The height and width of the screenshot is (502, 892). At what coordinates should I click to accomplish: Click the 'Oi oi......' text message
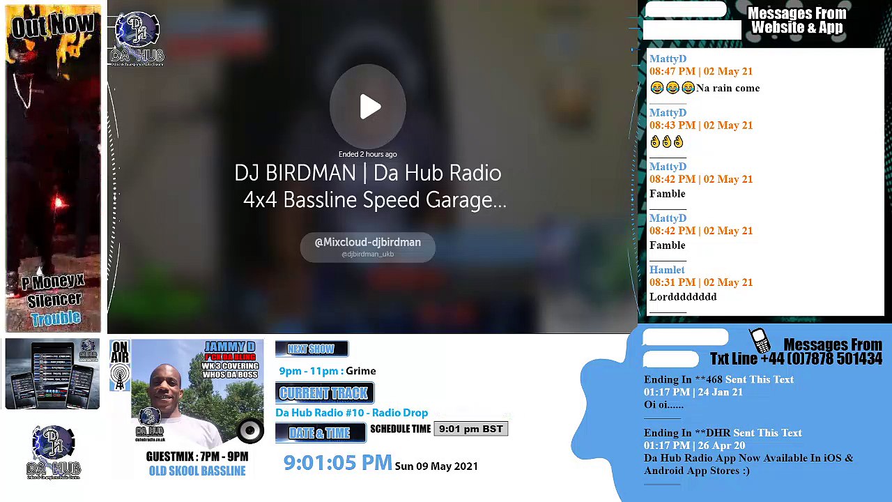[663, 404]
